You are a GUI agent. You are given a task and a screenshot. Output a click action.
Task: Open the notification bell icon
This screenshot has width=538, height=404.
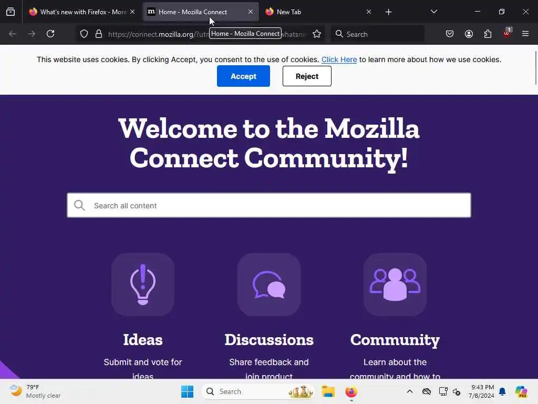point(502,391)
